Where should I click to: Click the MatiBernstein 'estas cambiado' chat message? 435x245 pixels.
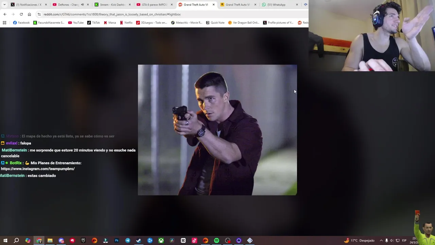pos(28,176)
